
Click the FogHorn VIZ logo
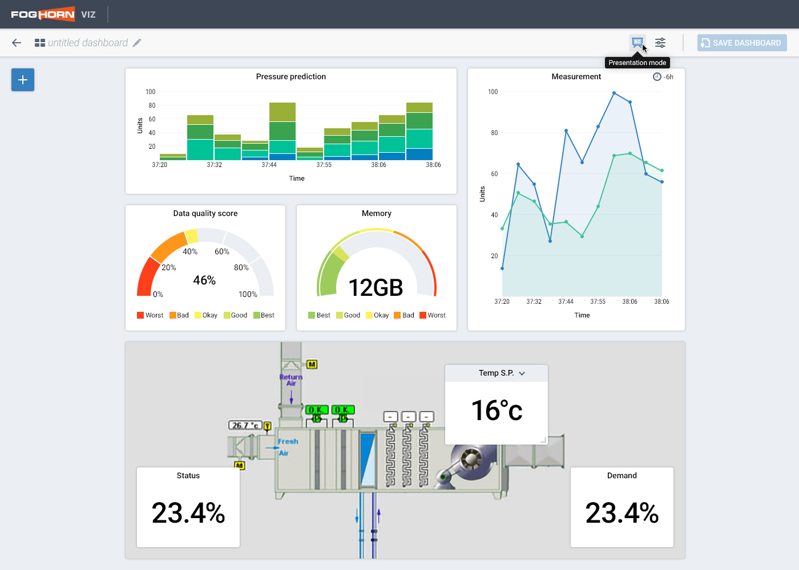pos(53,14)
